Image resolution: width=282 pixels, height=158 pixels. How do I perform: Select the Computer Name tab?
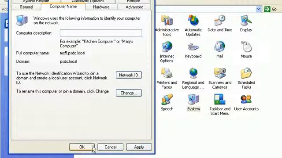click(x=63, y=7)
